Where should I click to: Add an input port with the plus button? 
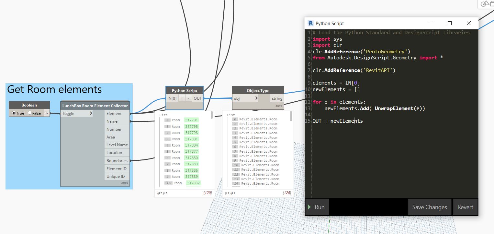(x=182, y=98)
